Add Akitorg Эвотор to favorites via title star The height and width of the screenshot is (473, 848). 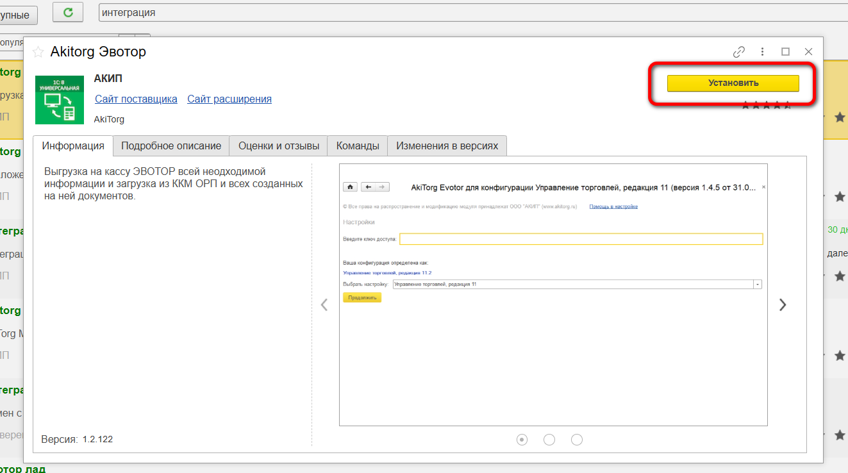38,52
